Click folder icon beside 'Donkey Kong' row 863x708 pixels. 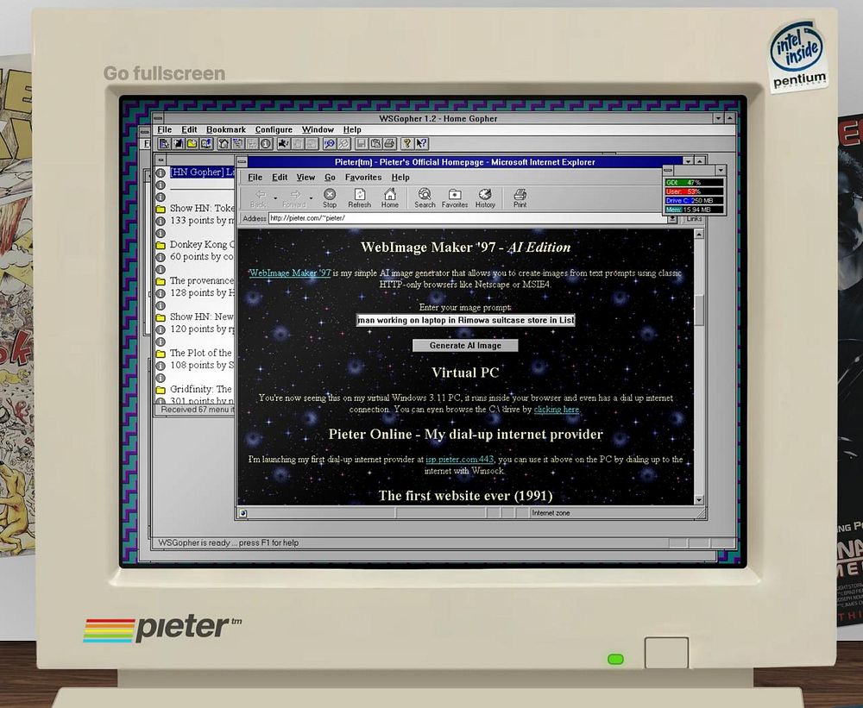point(161,245)
